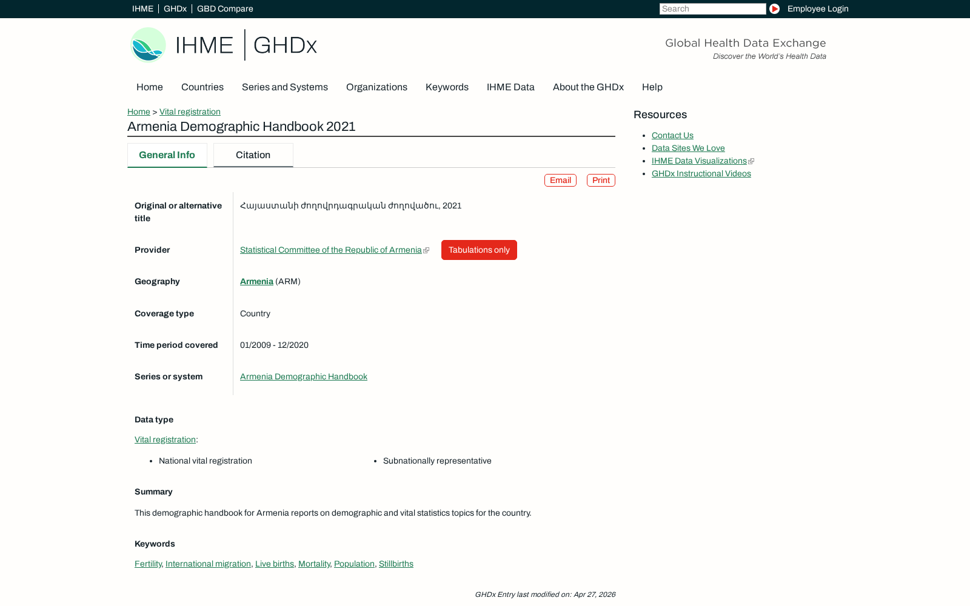Click the Fertility keyword link

click(148, 564)
